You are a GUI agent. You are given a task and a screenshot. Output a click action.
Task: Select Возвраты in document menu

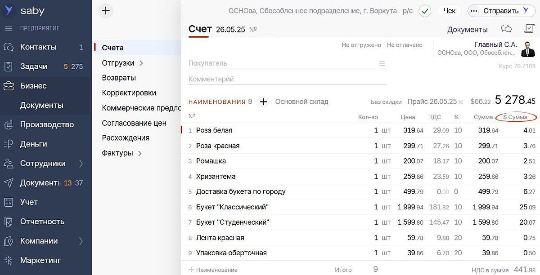pos(119,78)
